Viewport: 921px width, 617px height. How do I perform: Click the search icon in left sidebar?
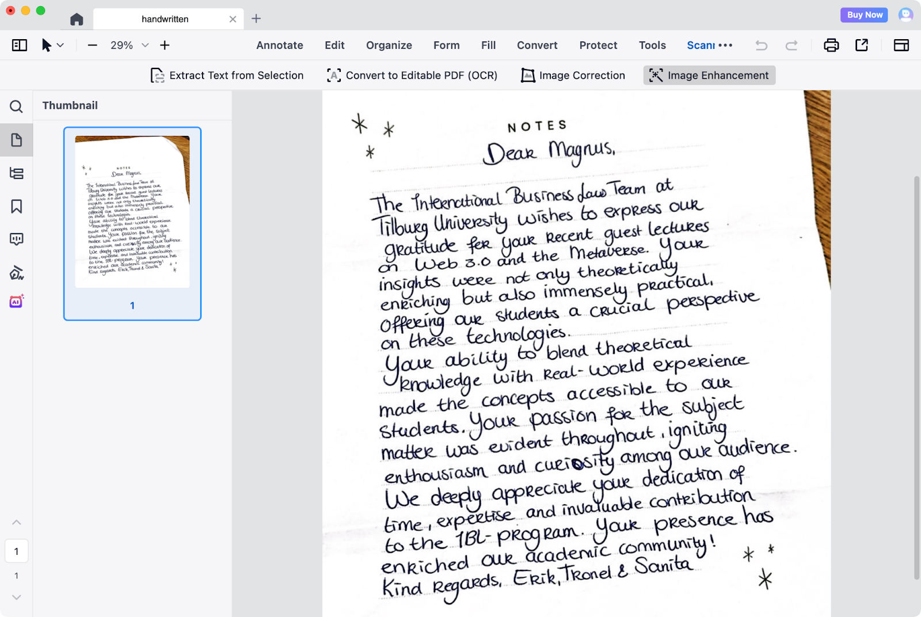(x=16, y=106)
